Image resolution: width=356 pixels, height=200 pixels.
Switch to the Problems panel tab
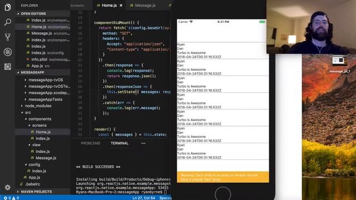coord(90,143)
